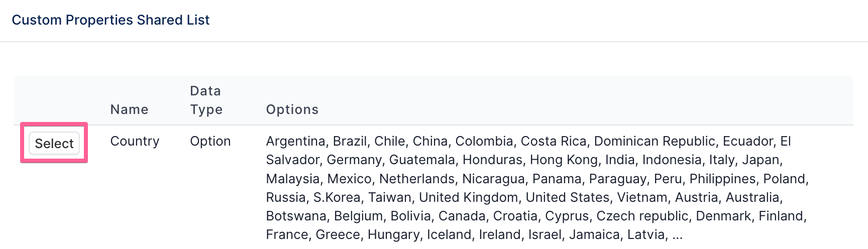868x249 pixels.
Task: Click the Name column header
Action: pos(129,109)
